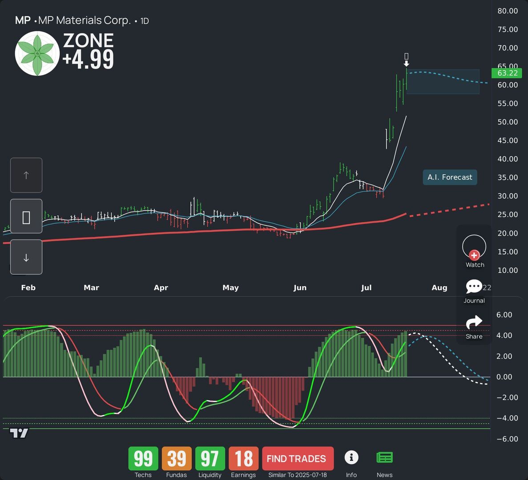
Task: Click the MP Materials Corp. company name
Action: pos(84,20)
